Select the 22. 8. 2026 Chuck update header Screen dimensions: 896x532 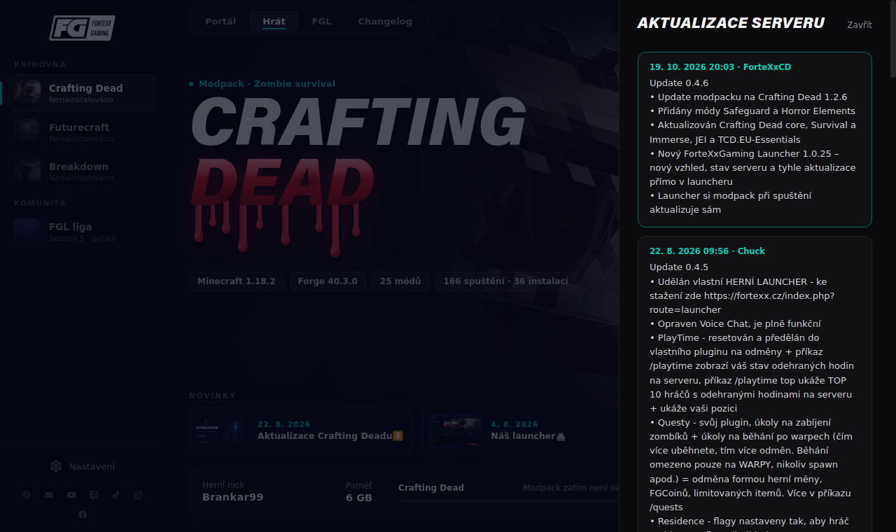pyautogui.click(x=707, y=251)
